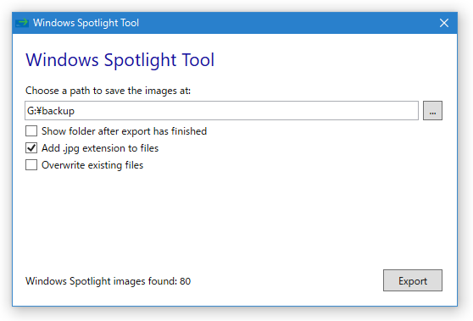The image size is (473, 321).
Task: Click the 'Choose a path to save the images at:' label
Action: 108,91
